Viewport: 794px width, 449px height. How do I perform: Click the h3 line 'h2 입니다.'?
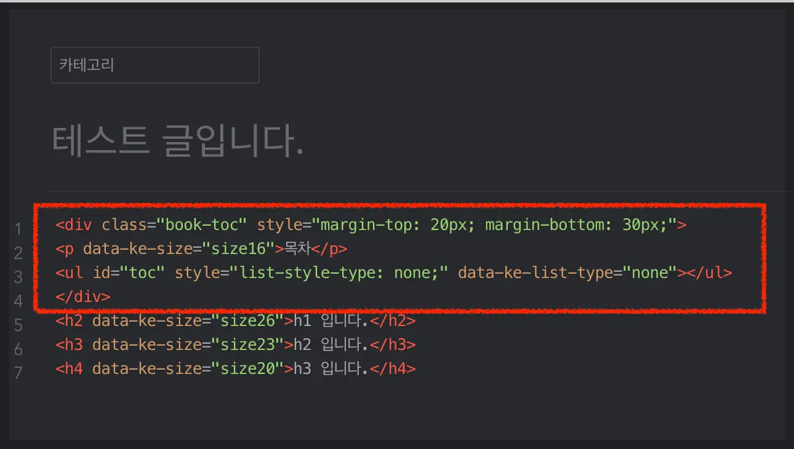tap(235, 345)
